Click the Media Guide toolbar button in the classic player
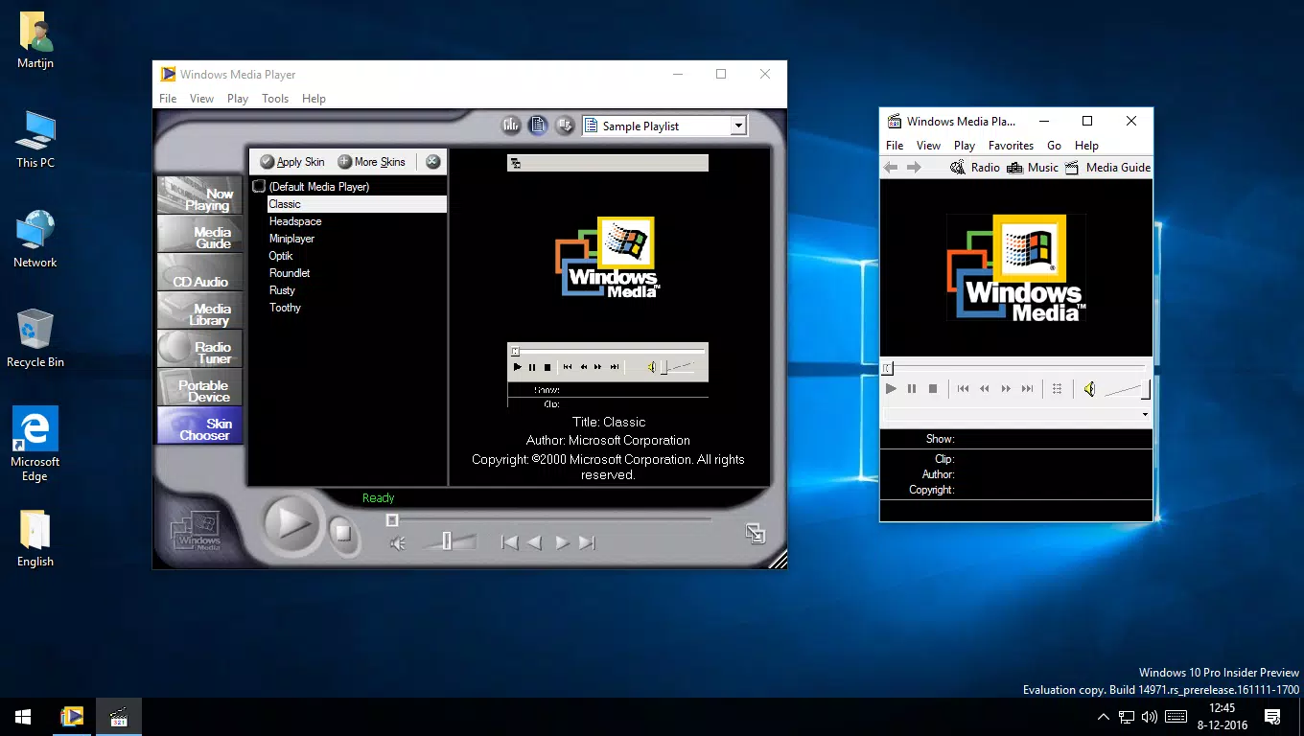The width and height of the screenshot is (1304, 736). pos(1107,168)
